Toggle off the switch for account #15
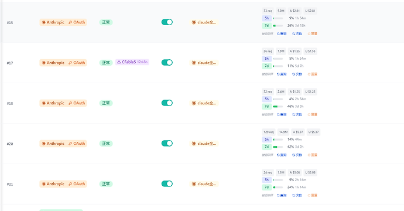The height and width of the screenshot is (211, 404). (x=167, y=22)
